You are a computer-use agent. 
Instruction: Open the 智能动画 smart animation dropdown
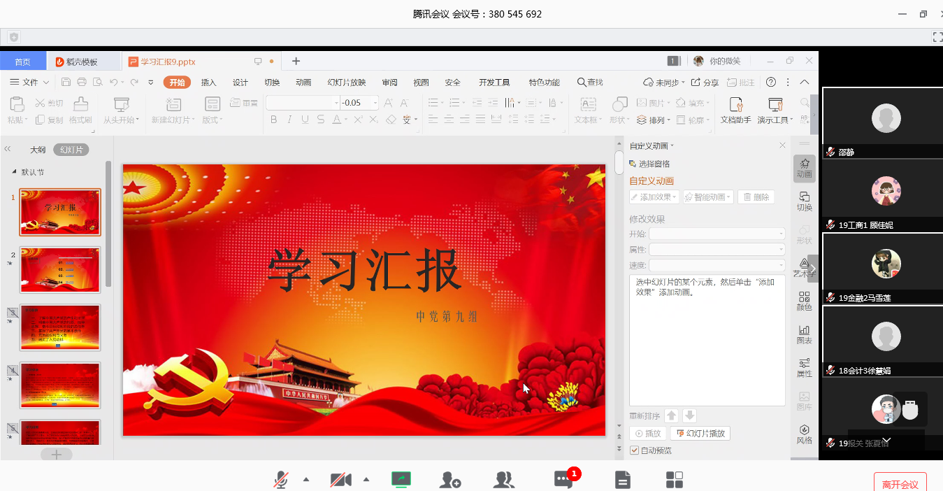click(708, 197)
